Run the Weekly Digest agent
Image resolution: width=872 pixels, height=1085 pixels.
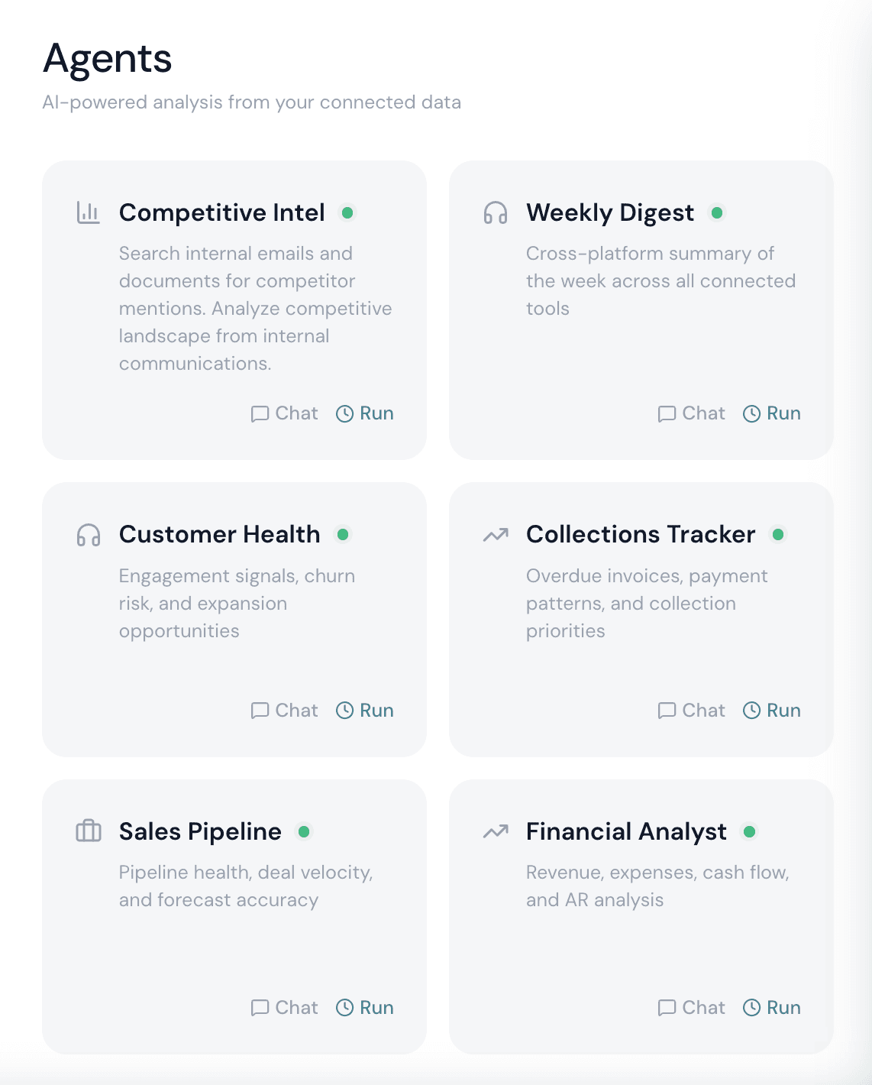pyautogui.click(x=771, y=413)
